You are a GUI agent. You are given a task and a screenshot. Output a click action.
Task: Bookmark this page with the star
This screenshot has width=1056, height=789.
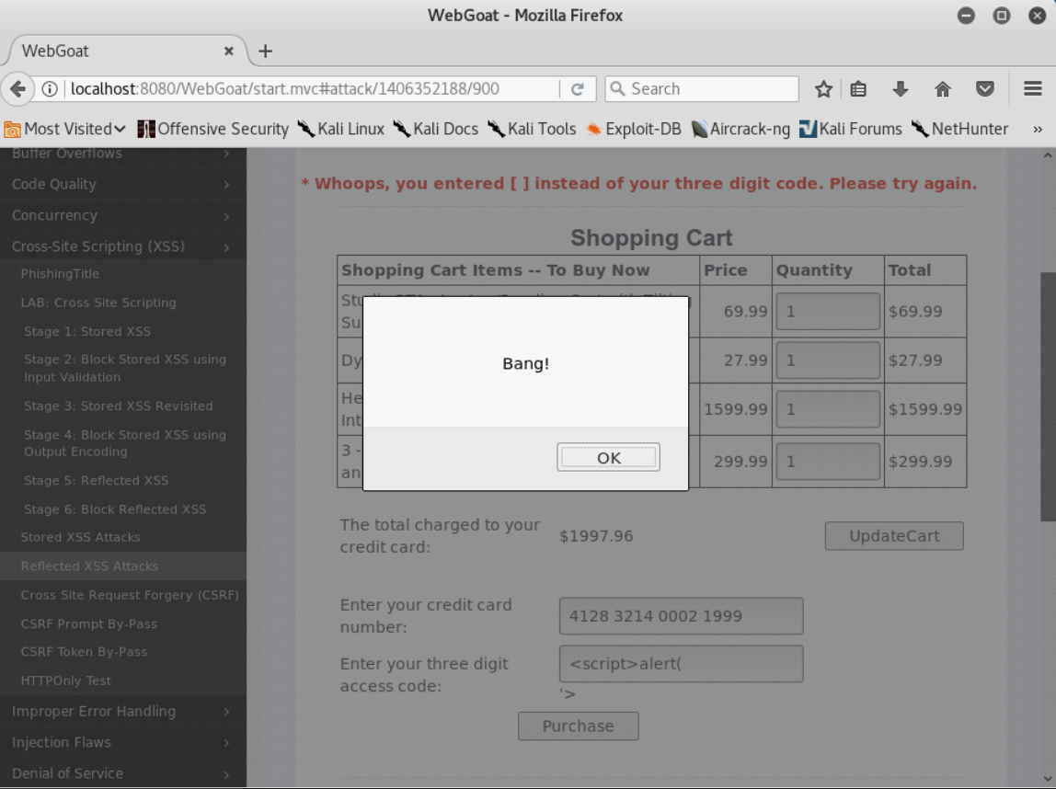pos(823,89)
